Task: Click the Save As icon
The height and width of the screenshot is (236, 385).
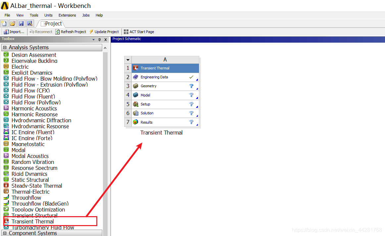Action: [30, 23]
